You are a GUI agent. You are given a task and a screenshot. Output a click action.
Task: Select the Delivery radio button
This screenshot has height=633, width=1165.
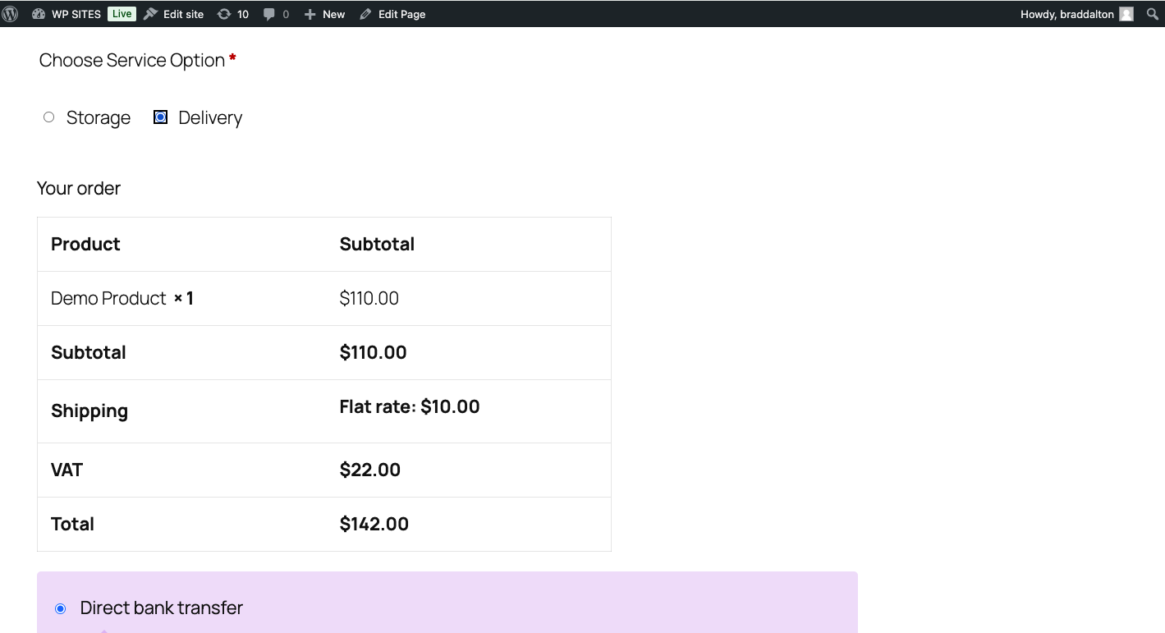tap(161, 117)
